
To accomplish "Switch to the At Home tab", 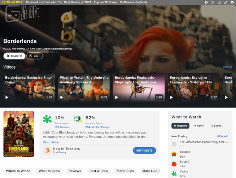I will [x=199, y=126].
